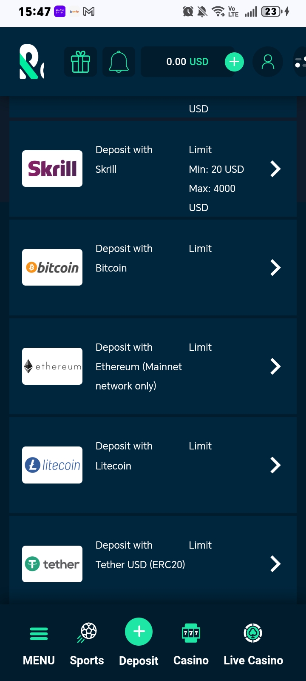This screenshot has width=306, height=681.
Task: Expand the Skrill deposit chevron
Action: [x=275, y=169]
